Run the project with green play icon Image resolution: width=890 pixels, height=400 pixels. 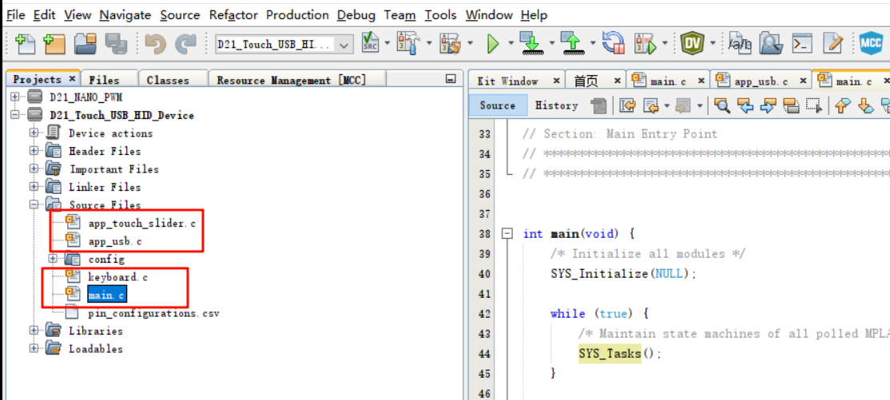point(492,44)
